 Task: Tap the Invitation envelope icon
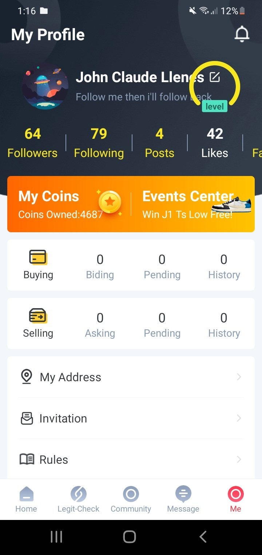(x=27, y=418)
